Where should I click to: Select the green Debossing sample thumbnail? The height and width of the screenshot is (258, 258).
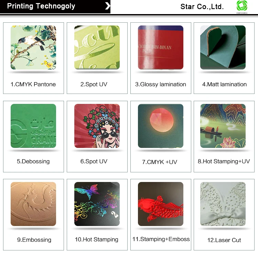click(33, 126)
